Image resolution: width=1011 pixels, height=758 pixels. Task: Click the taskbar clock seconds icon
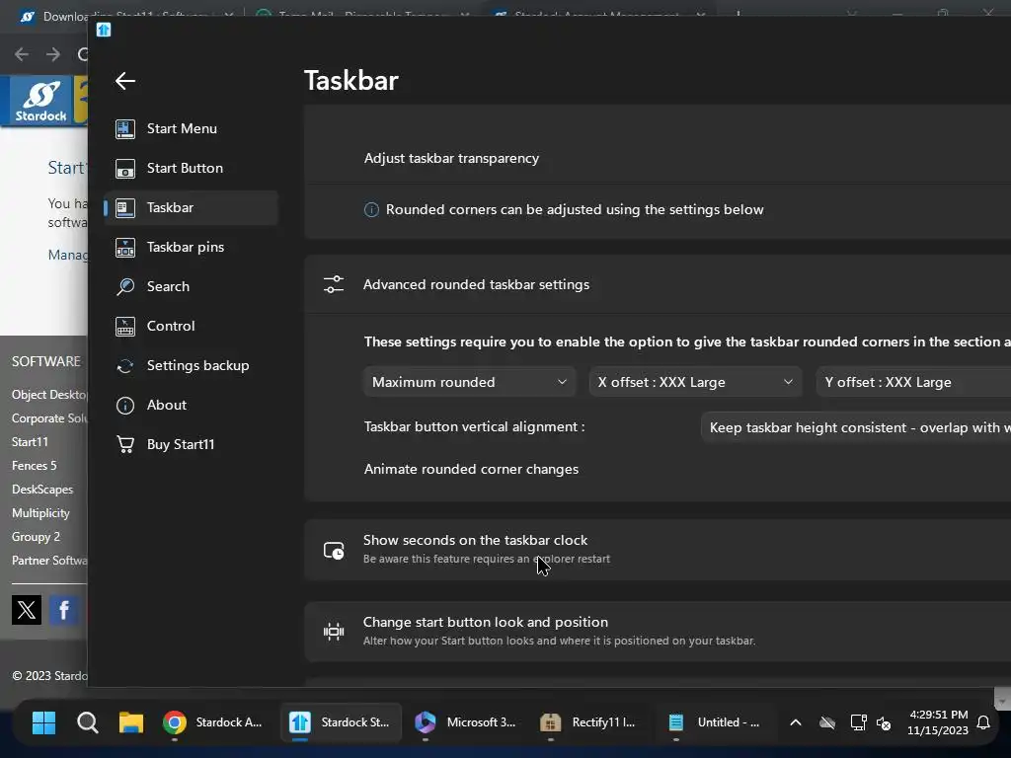coord(334,550)
